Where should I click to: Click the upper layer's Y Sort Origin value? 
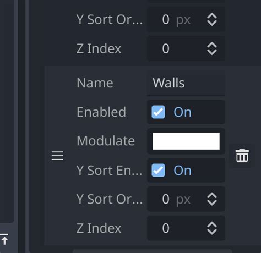coord(186,20)
